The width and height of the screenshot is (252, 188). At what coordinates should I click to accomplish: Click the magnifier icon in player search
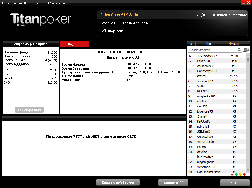tap(239, 50)
